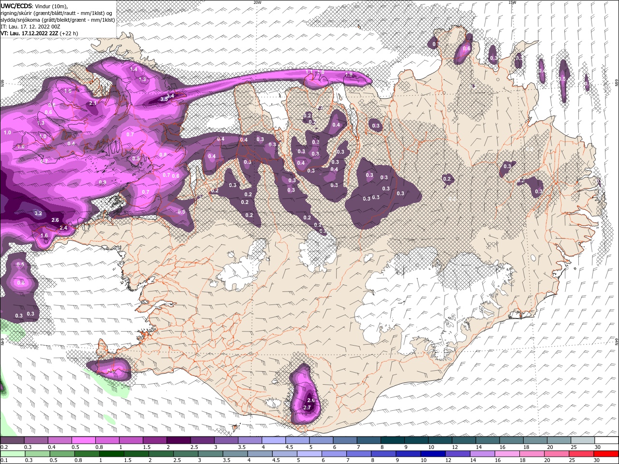This screenshot has width=619, height=464.
Task: Click the 15W longitude label
Action: point(512,2)
